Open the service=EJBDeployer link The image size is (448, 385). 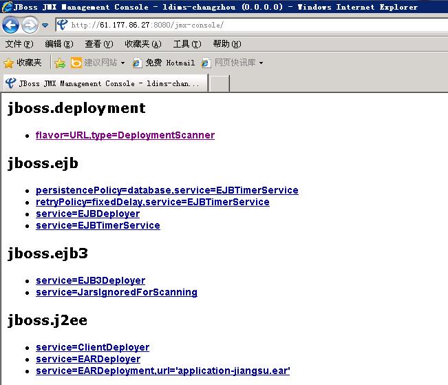87,214
